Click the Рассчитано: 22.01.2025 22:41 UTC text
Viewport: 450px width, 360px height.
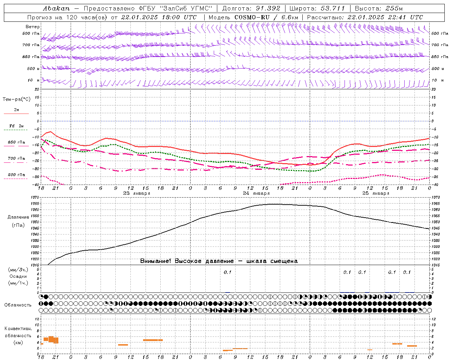[x=365, y=17]
